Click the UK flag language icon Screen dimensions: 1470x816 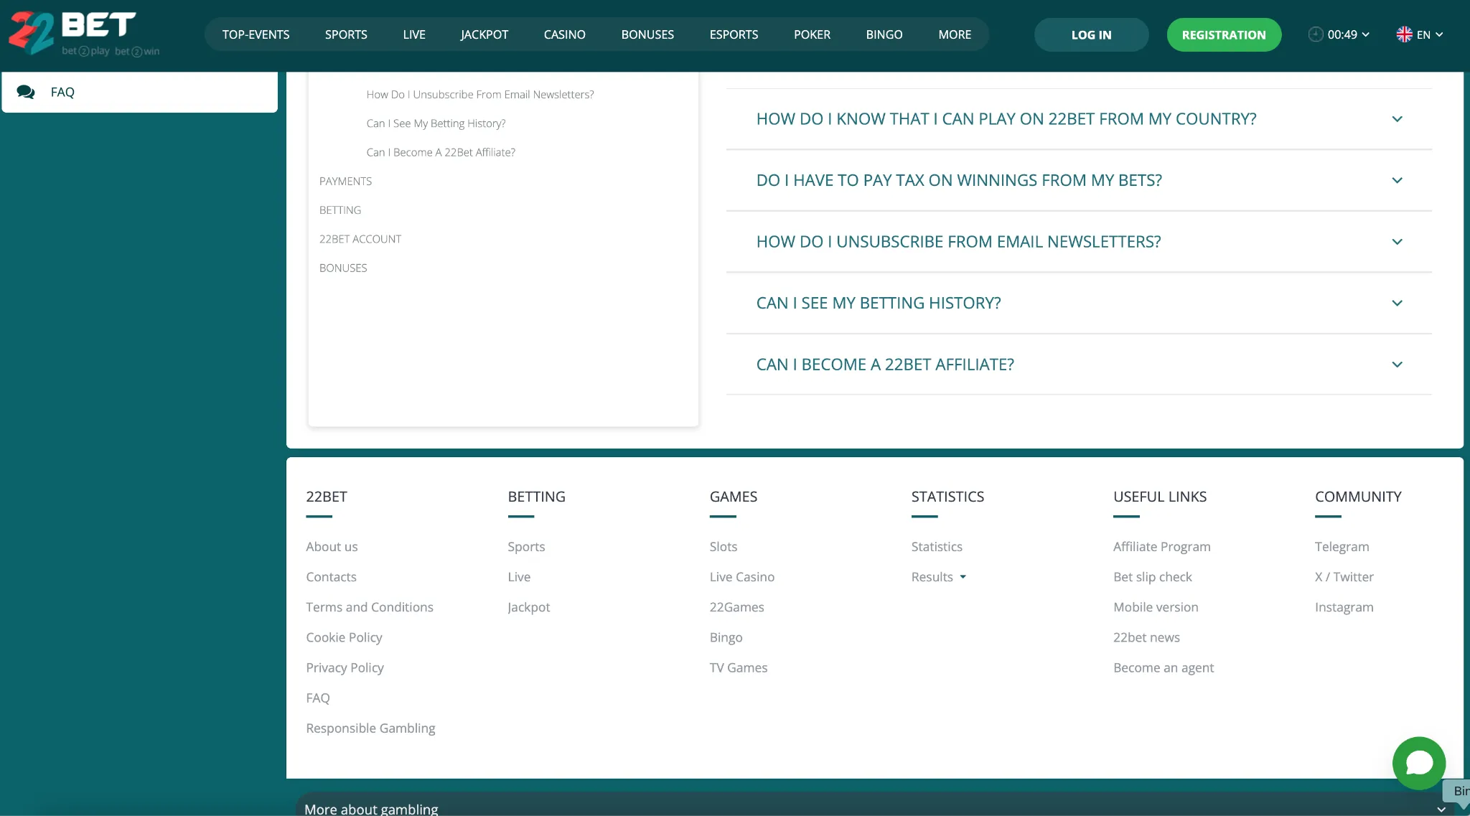click(1404, 34)
